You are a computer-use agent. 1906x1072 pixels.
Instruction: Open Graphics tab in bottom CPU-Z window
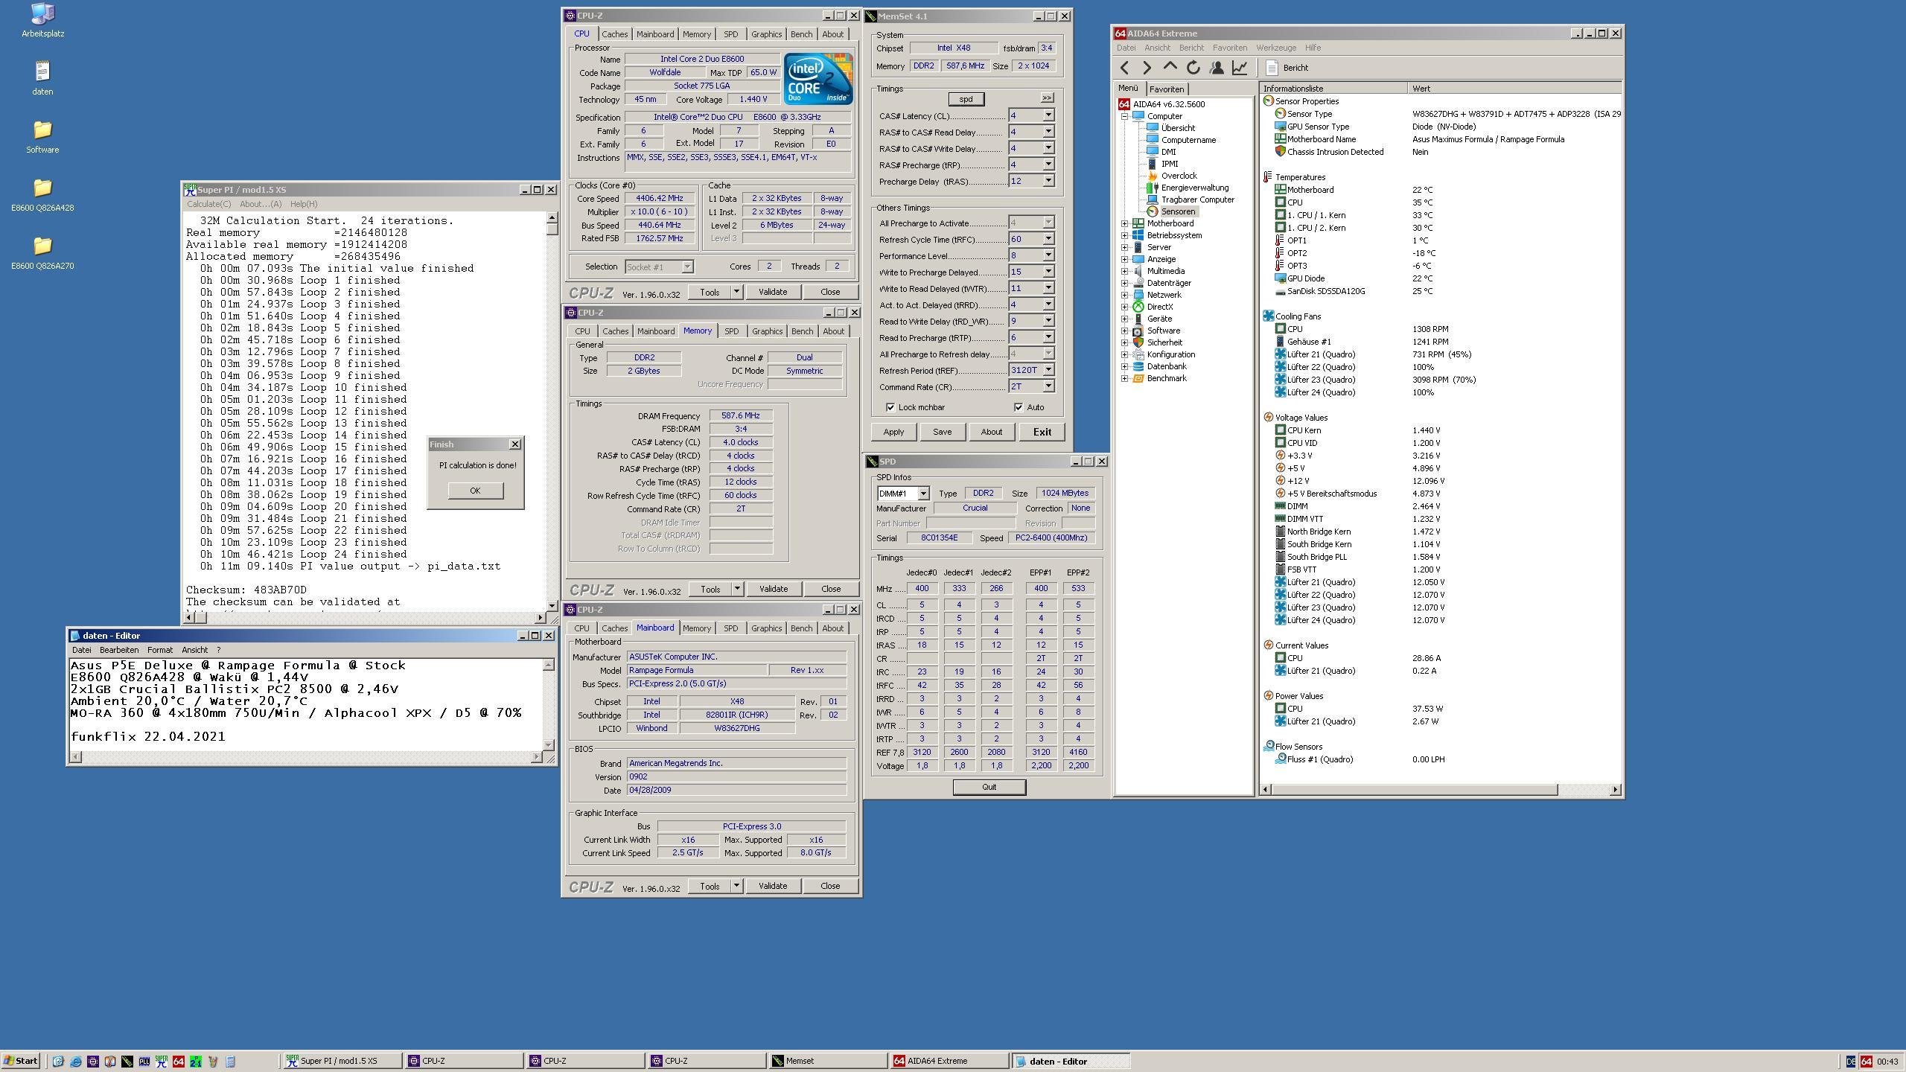pos(766,628)
